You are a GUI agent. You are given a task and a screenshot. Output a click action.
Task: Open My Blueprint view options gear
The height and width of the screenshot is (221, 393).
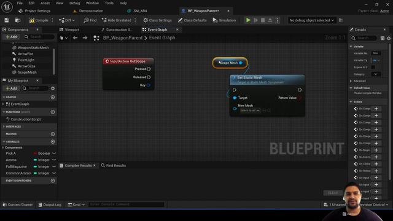tap(53, 88)
